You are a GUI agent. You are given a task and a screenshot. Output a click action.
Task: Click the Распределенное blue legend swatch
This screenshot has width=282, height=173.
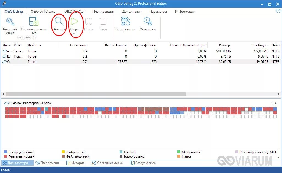pos(6,152)
